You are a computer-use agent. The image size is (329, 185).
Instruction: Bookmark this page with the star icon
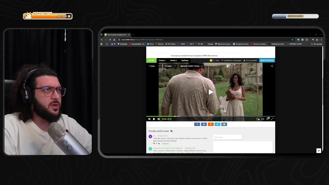click(292, 40)
